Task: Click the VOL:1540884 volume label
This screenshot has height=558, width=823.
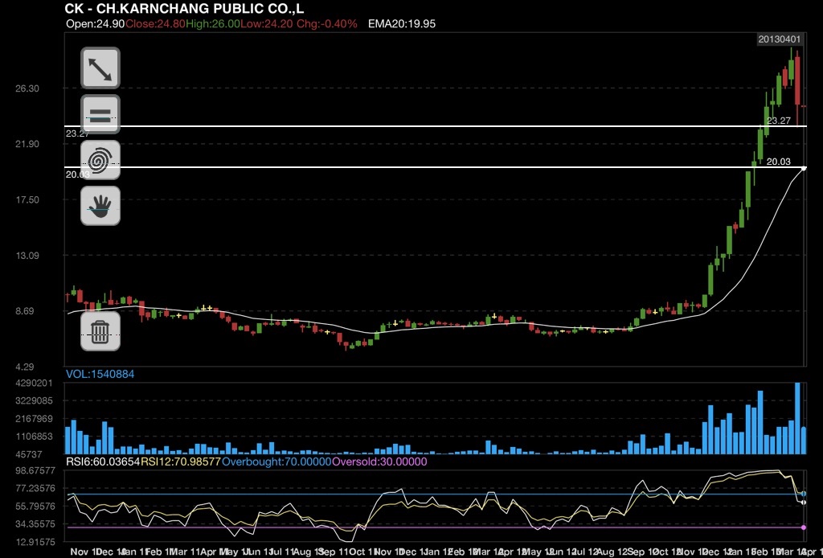Action: (100, 374)
